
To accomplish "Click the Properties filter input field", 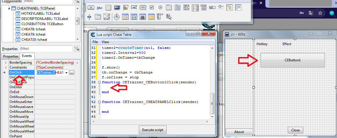I will click(x=46, y=49).
